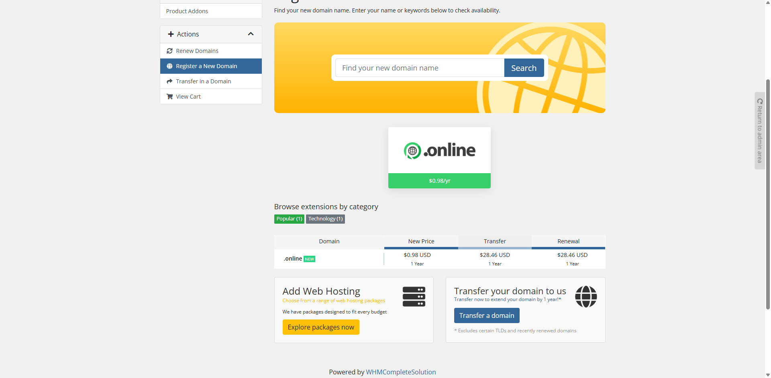Click Explore packages now button
The height and width of the screenshot is (378, 771).
click(321, 327)
